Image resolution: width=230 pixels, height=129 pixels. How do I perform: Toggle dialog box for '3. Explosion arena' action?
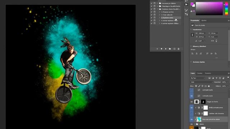point(155,18)
